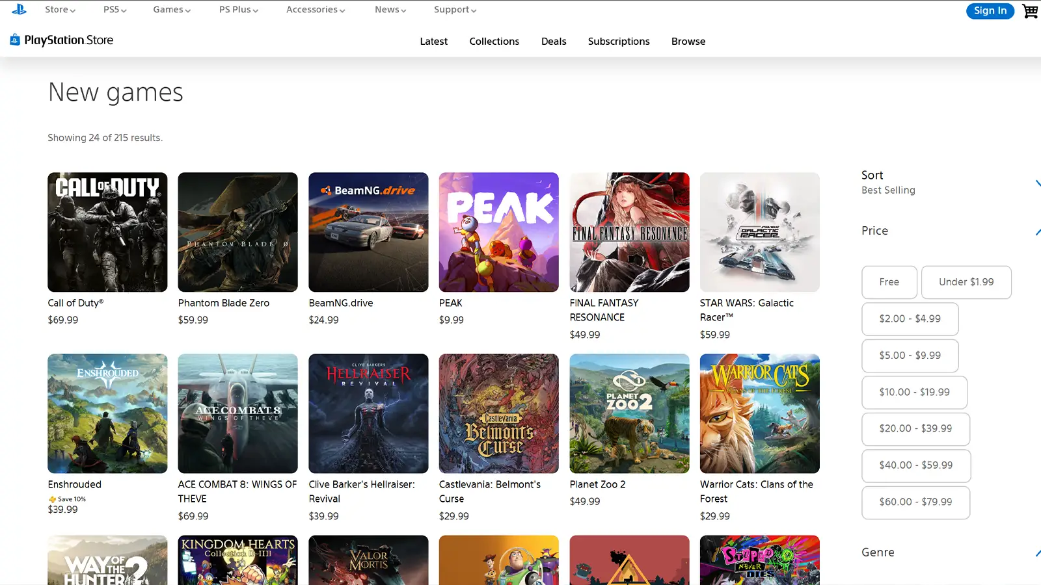This screenshot has height=585, width=1041.
Task: Open the News dropdown menu
Action: (x=390, y=10)
